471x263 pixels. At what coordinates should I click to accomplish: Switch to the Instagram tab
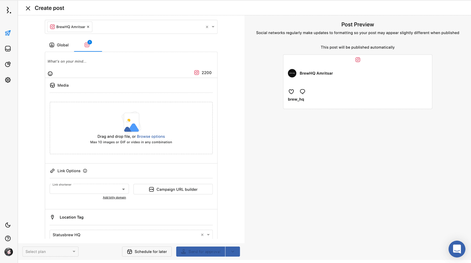[x=87, y=45]
